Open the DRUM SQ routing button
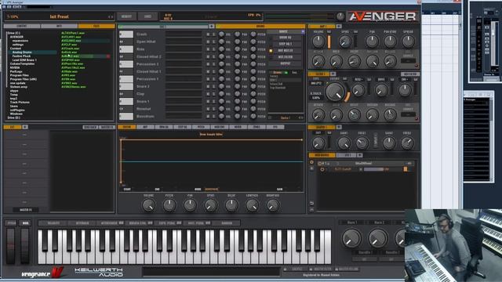The width and height of the screenshot is (502, 282). (285, 38)
